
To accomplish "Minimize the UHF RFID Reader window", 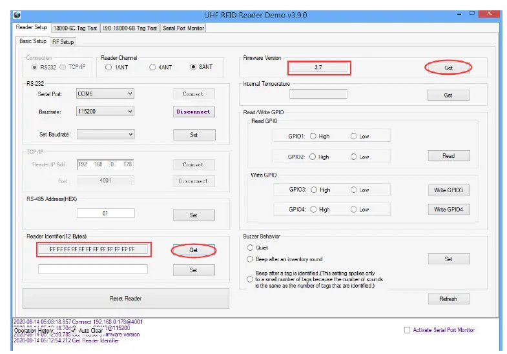I will click(x=459, y=14).
